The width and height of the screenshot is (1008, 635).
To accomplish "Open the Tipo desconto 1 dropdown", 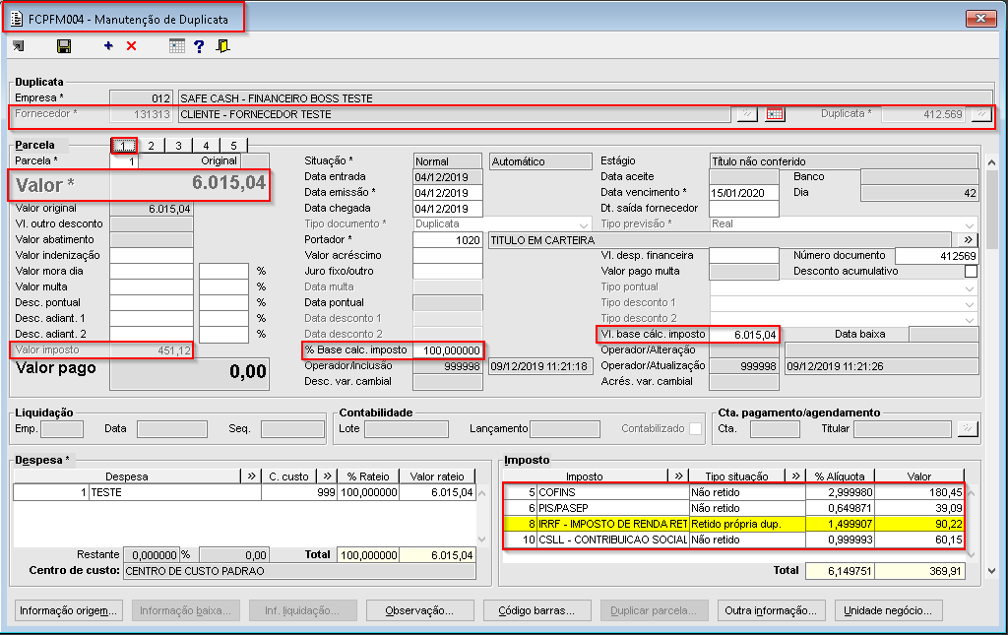I will [970, 302].
